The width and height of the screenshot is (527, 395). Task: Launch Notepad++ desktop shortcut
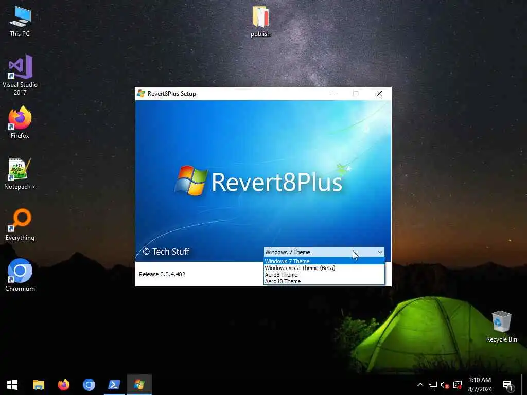click(x=20, y=174)
